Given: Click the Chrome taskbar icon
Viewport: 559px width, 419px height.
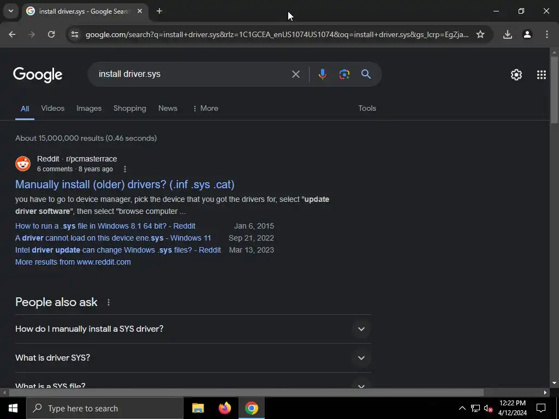Looking at the screenshot, I should (251, 408).
